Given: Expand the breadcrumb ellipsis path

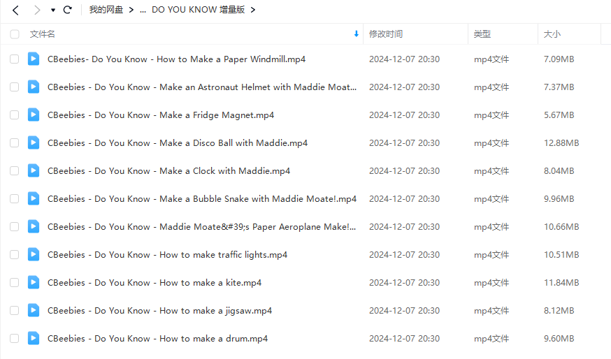Looking at the screenshot, I should coord(143,10).
